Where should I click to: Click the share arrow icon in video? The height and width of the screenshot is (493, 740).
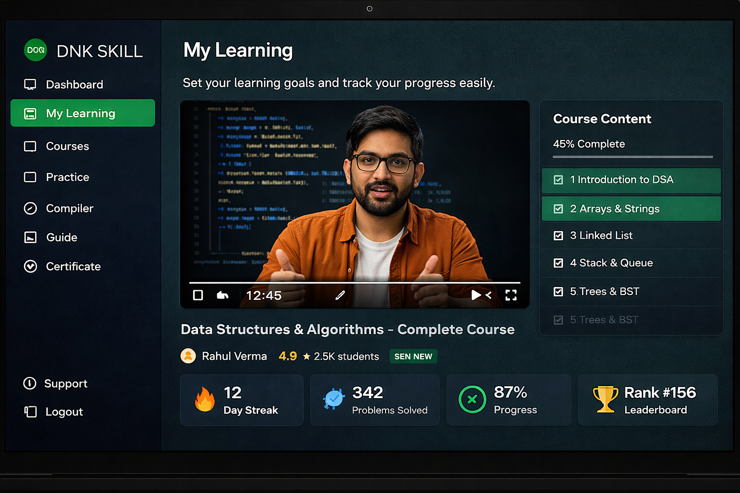[223, 295]
